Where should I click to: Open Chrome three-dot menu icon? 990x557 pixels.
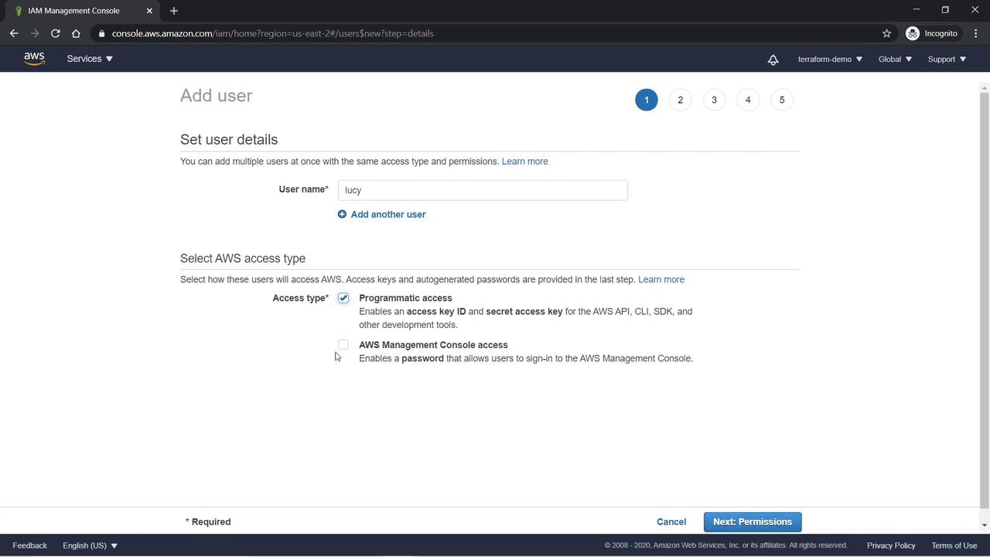pos(976,33)
